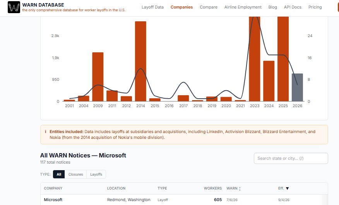Click the WARN Database logo icon

click(x=14, y=7)
